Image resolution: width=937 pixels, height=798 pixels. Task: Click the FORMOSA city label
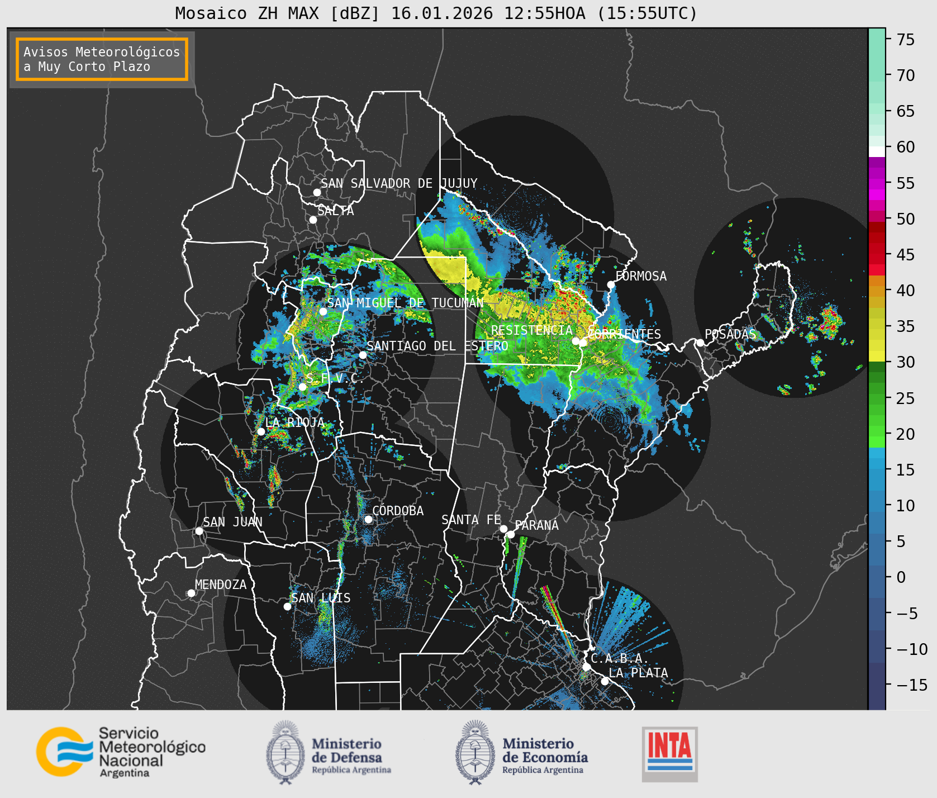pos(641,276)
